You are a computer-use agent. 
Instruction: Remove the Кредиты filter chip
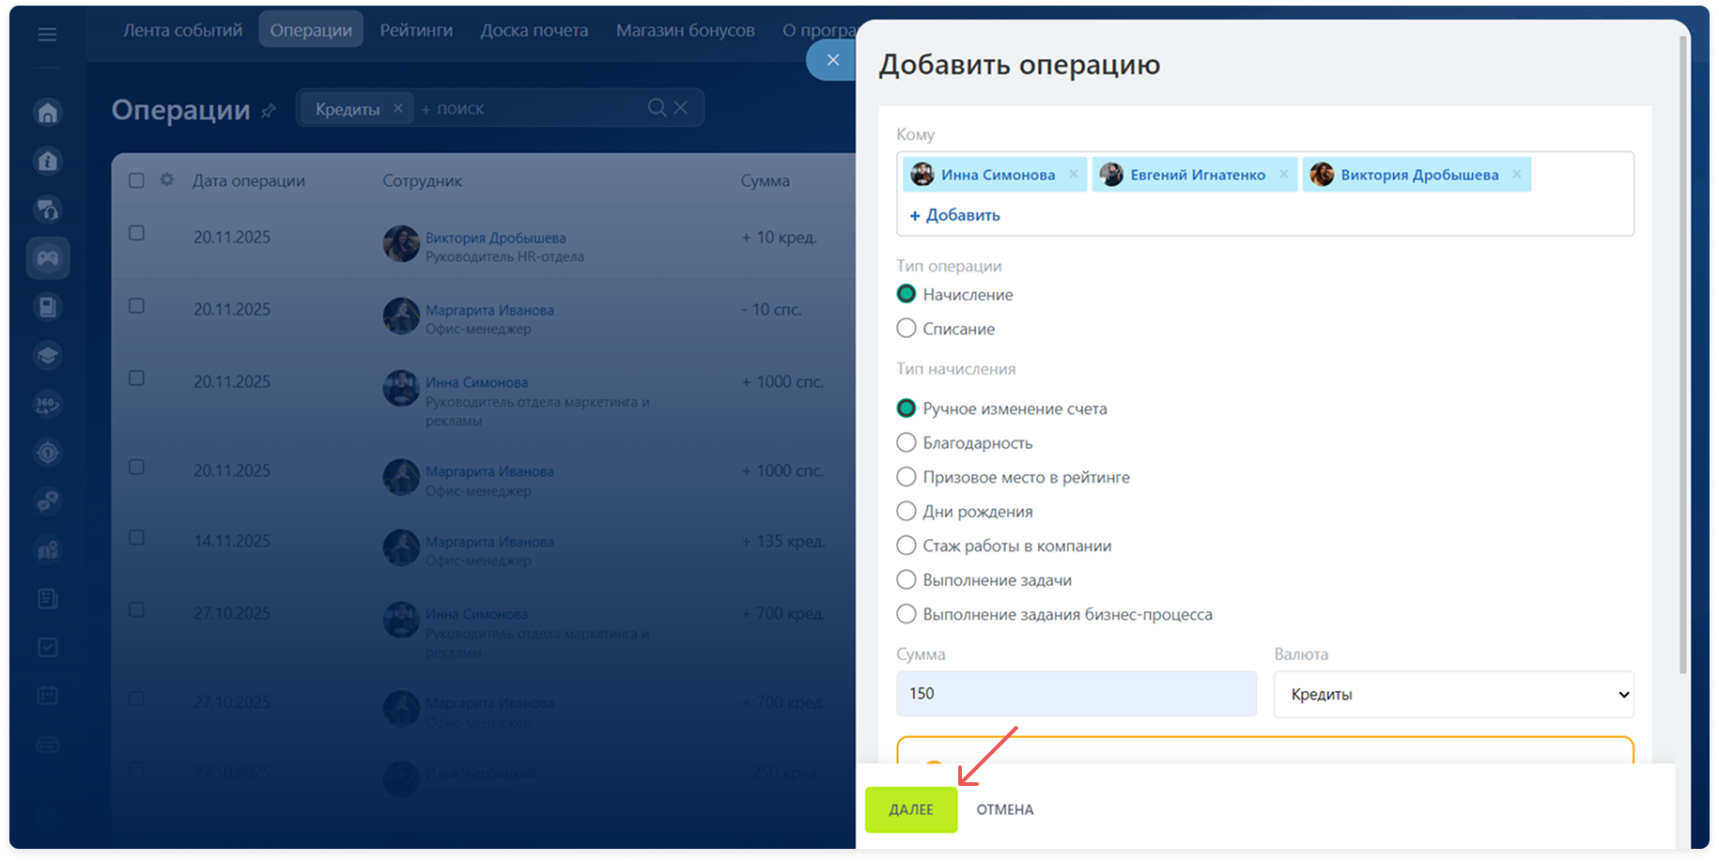point(398,108)
